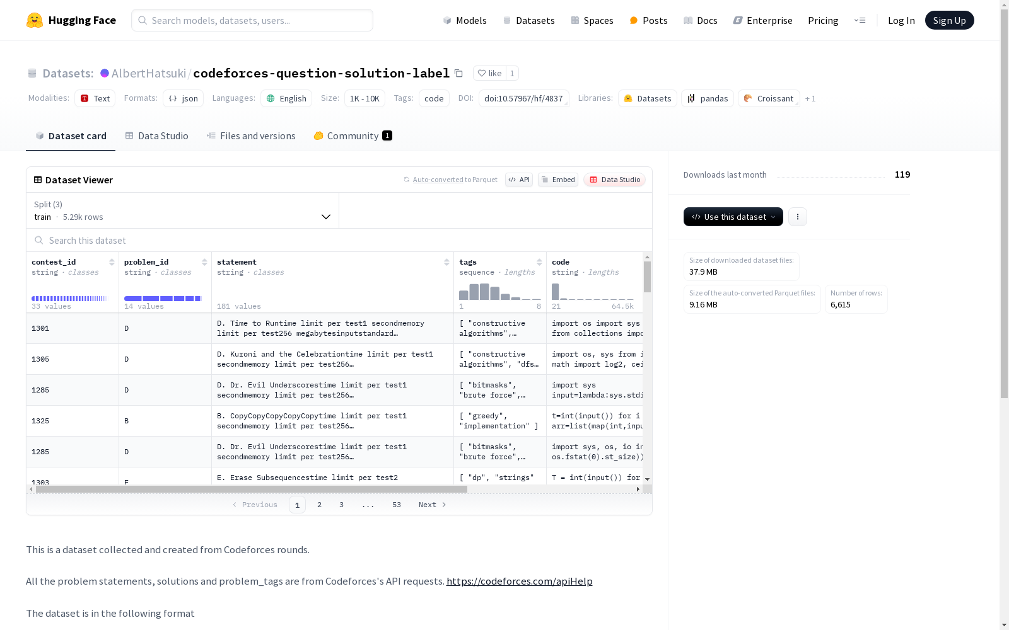Open the API button in viewer

519,180
